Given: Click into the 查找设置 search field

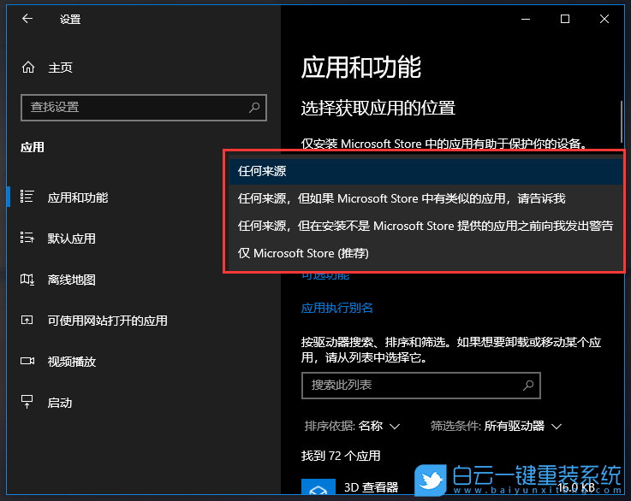Looking at the screenshot, I should 144,107.
